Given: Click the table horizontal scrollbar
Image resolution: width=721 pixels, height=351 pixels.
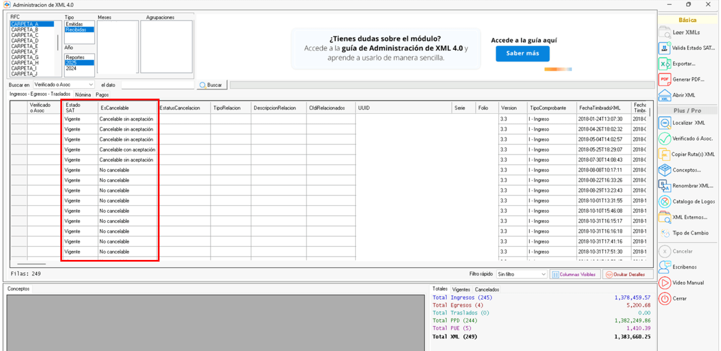Looking at the screenshot, I should (x=32, y=264).
